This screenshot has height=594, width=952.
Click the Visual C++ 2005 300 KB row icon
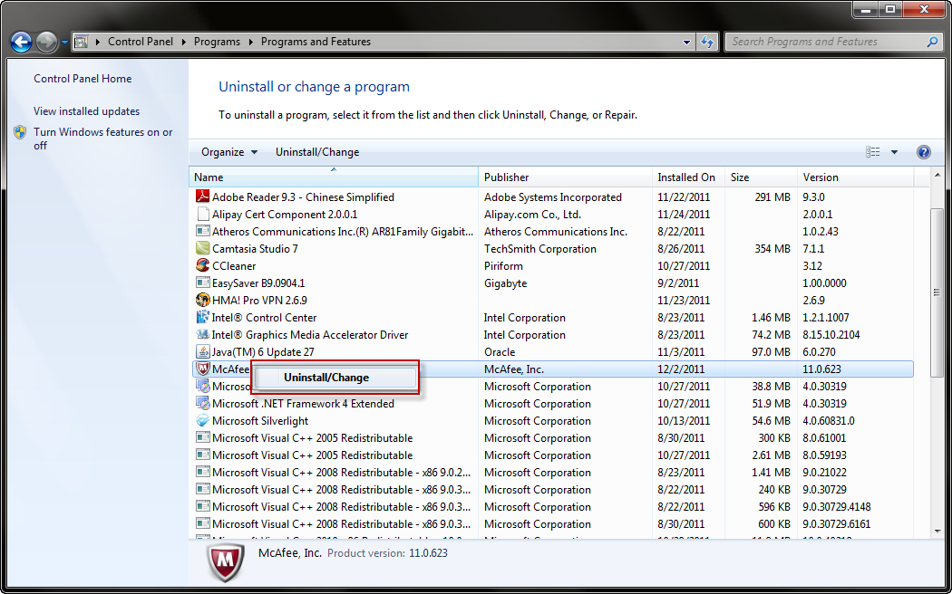click(203, 438)
